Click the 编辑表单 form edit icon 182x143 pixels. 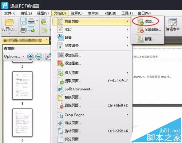pos(173,24)
